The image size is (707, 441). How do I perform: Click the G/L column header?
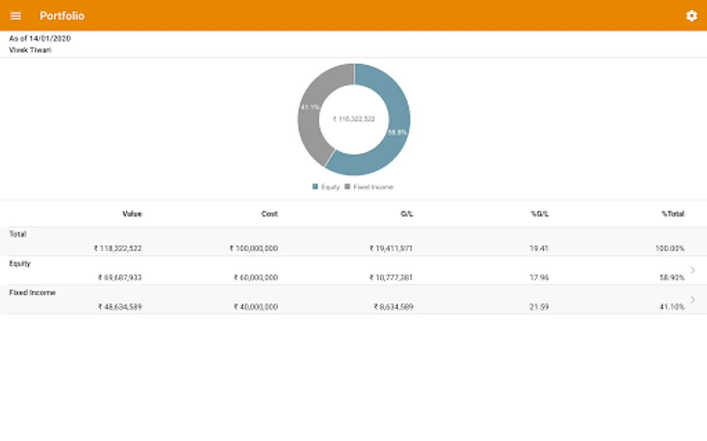point(407,214)
